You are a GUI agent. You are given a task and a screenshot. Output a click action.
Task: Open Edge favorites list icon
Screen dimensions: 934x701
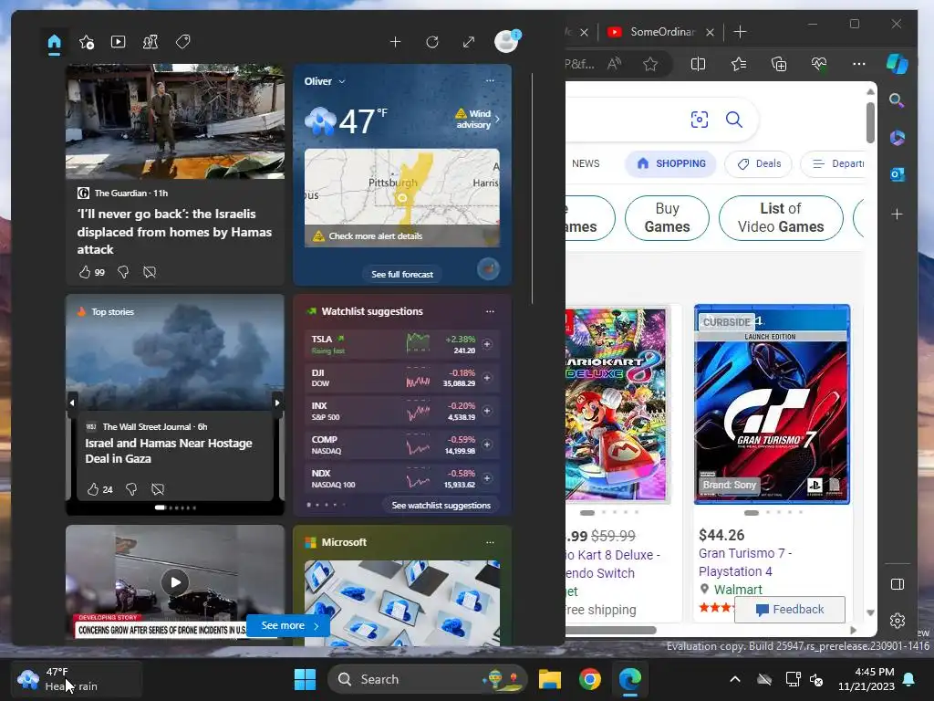click(x=739, y=64)
